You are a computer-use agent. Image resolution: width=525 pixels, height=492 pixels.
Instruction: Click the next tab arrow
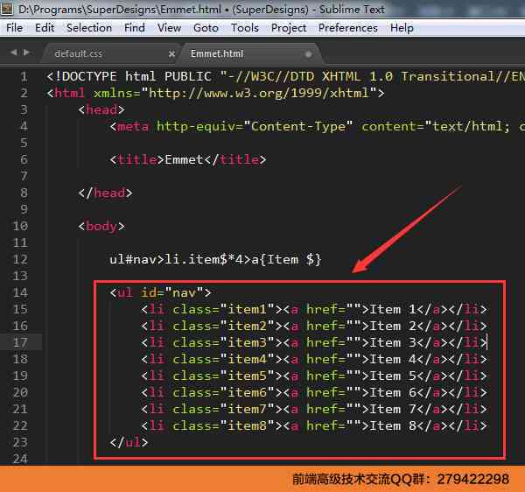click(x=27, y=53)
